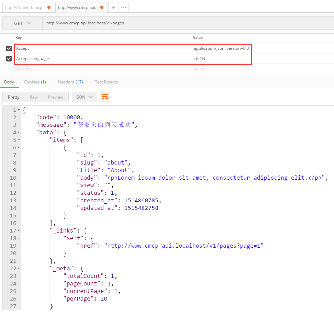Viewport: 334px width, 316px height.
Task: Disable the Accept-Language header checkbox
Action: (9, 59)
